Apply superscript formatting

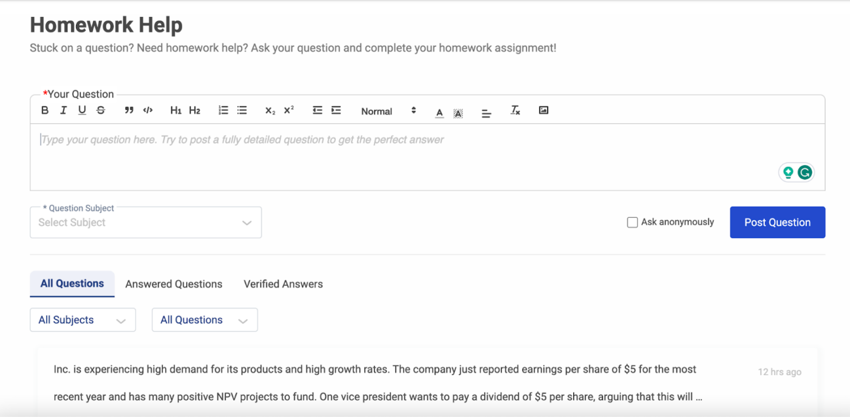289,110
